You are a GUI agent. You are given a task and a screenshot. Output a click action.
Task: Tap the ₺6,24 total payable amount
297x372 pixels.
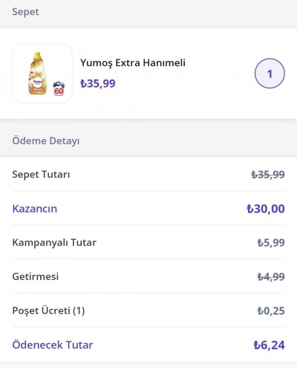coord(269,345)
